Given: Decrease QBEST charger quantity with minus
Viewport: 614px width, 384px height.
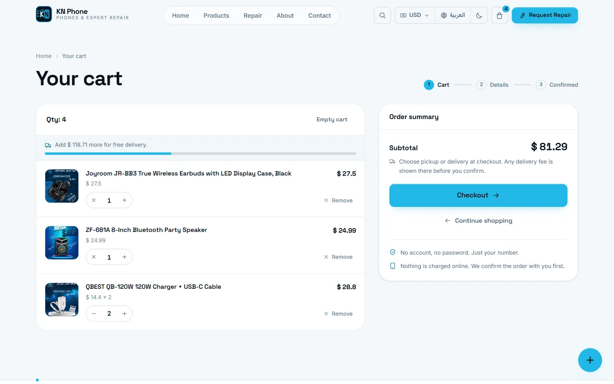Looking at the screenshot, I should 94,314.
